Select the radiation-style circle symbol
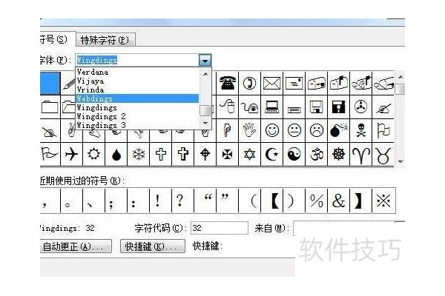 click(x=360, y=107)
